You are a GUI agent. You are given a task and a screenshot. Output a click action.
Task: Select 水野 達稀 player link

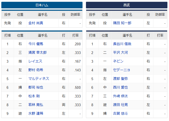36,113
